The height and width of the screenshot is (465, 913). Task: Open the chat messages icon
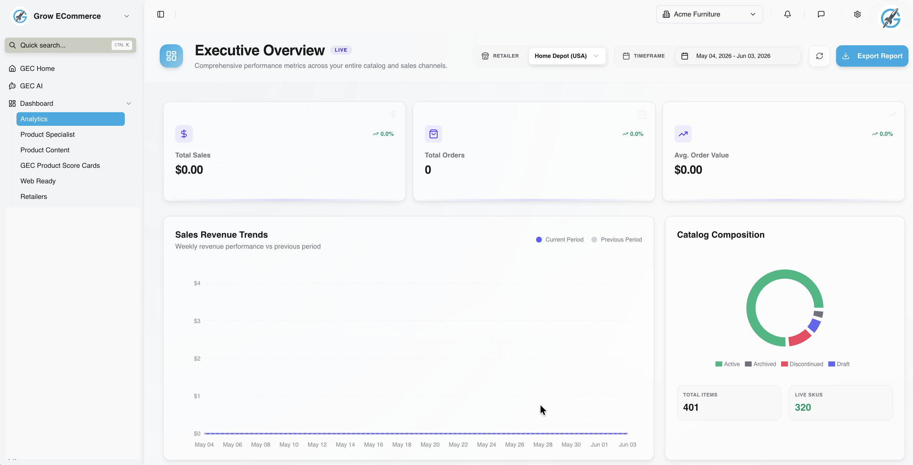click(821, 14)
